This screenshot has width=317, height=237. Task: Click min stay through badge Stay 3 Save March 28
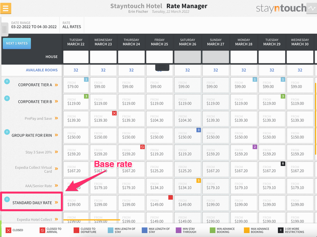point(255,147)
